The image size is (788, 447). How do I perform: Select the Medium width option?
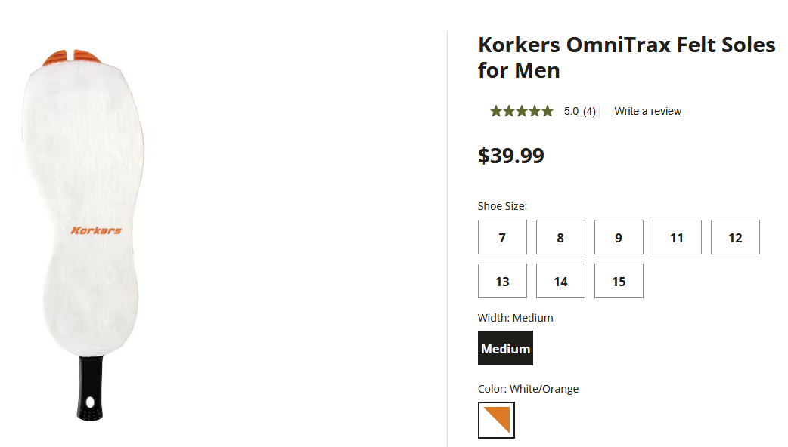505,348
